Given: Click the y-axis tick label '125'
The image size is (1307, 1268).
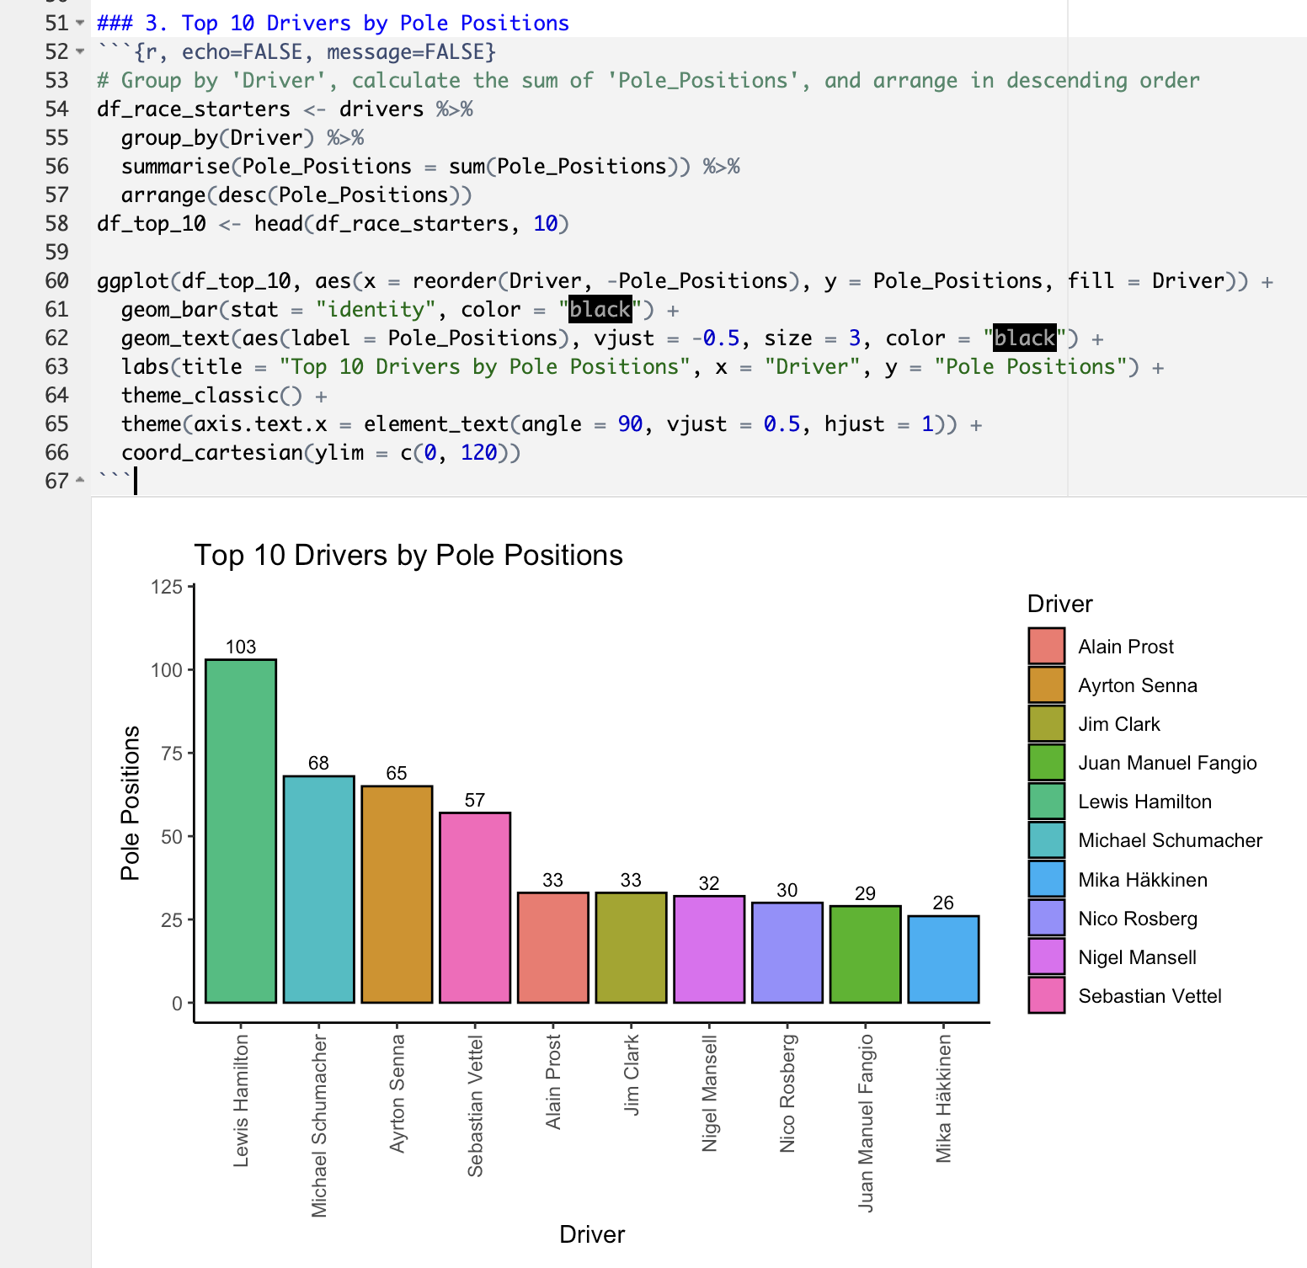Looking at the screenshot, I should pyautogui.click(x=167, y=587).
